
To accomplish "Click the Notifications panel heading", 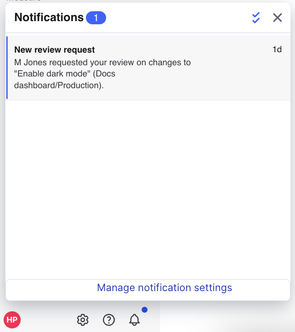I will pyautogui.click(x=49, y=18).
